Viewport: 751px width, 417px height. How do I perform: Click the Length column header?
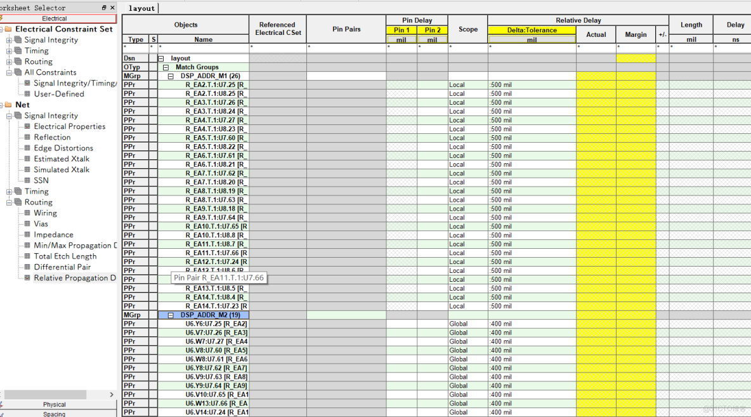point(691,25)
